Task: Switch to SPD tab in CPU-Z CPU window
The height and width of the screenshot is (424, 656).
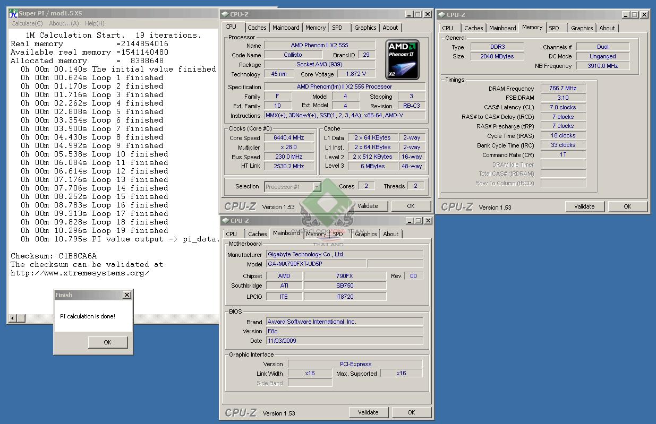Action: pos(337,28)
